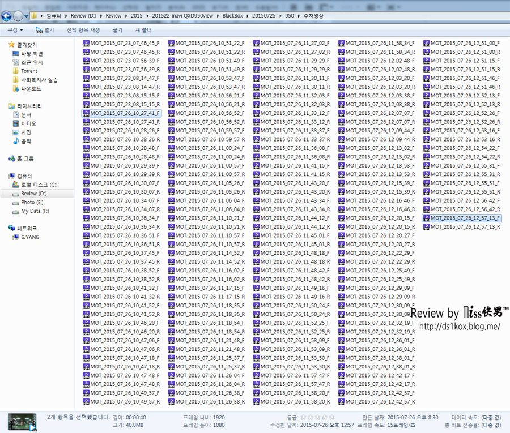Select the 201522-inavi QXD950view breadcrumb

point(182,16)
